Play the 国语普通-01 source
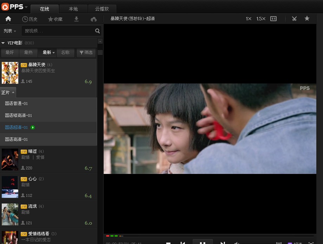The height and width of the screenshot is (244, 323). click(x=49, y=104)
